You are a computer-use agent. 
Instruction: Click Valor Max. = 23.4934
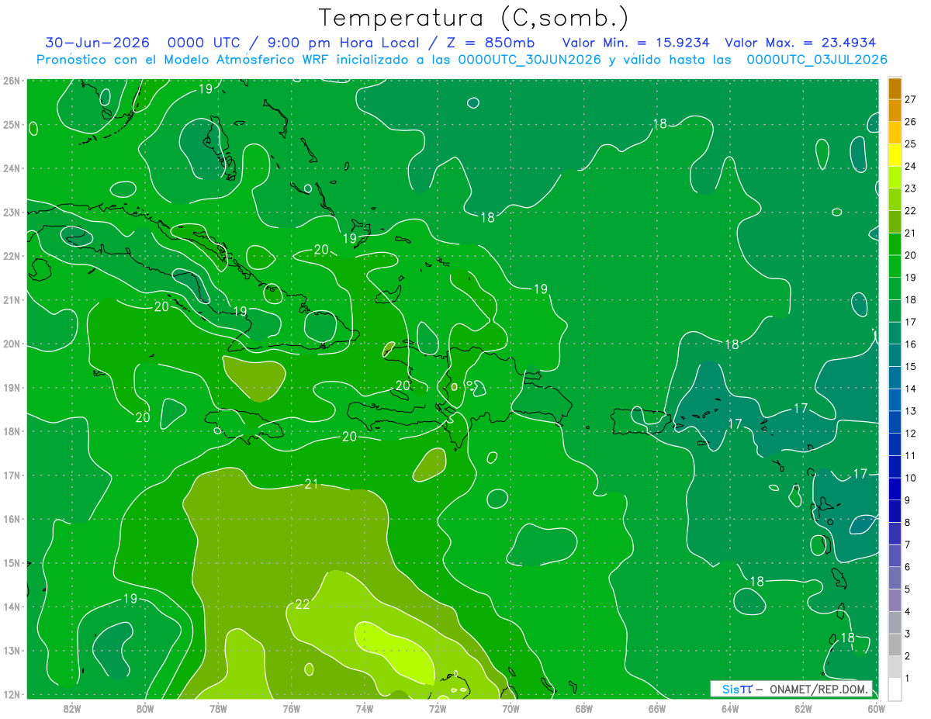pos(801,43)
